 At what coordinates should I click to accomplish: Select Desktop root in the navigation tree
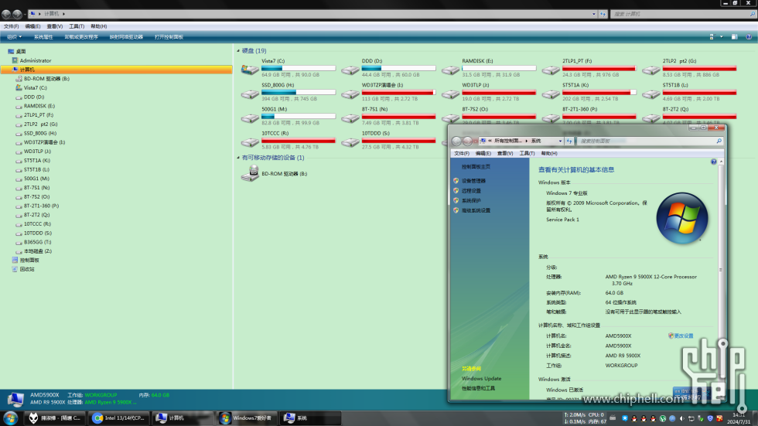(x=21, y=51)
